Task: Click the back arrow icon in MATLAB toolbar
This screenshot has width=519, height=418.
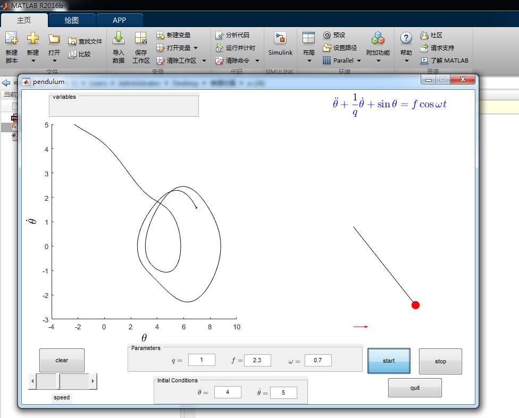Action: 6,83
